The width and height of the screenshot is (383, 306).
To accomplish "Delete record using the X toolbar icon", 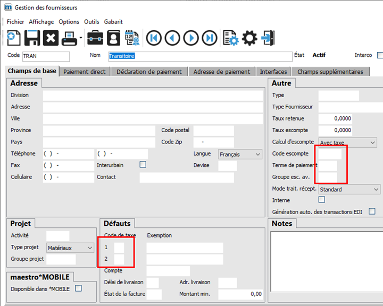I will tap(51, 38).
